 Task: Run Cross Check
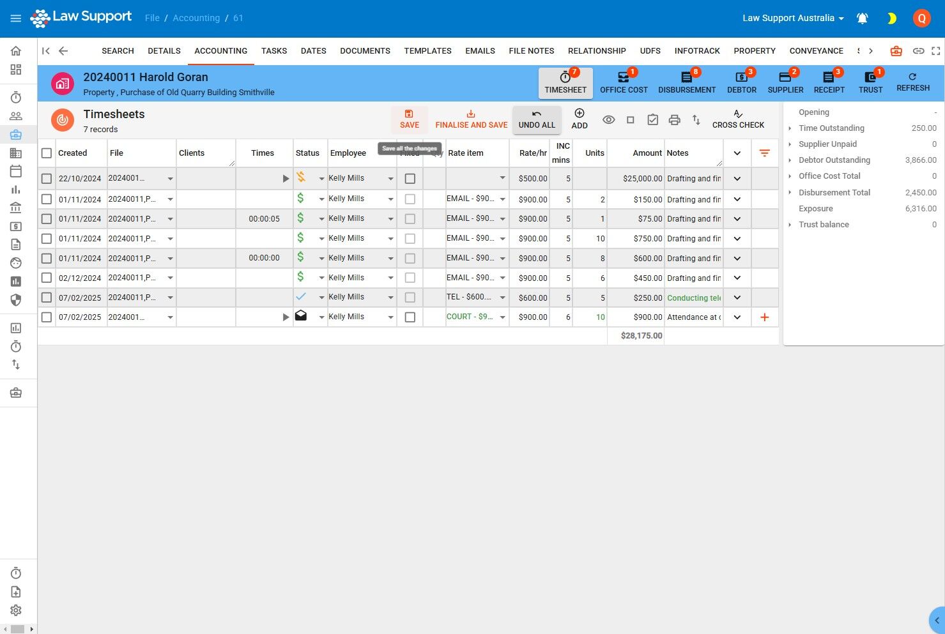[738, 119]
